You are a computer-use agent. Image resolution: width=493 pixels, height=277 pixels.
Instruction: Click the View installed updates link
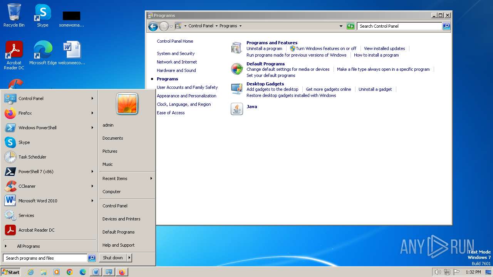[x=384, y=48]
